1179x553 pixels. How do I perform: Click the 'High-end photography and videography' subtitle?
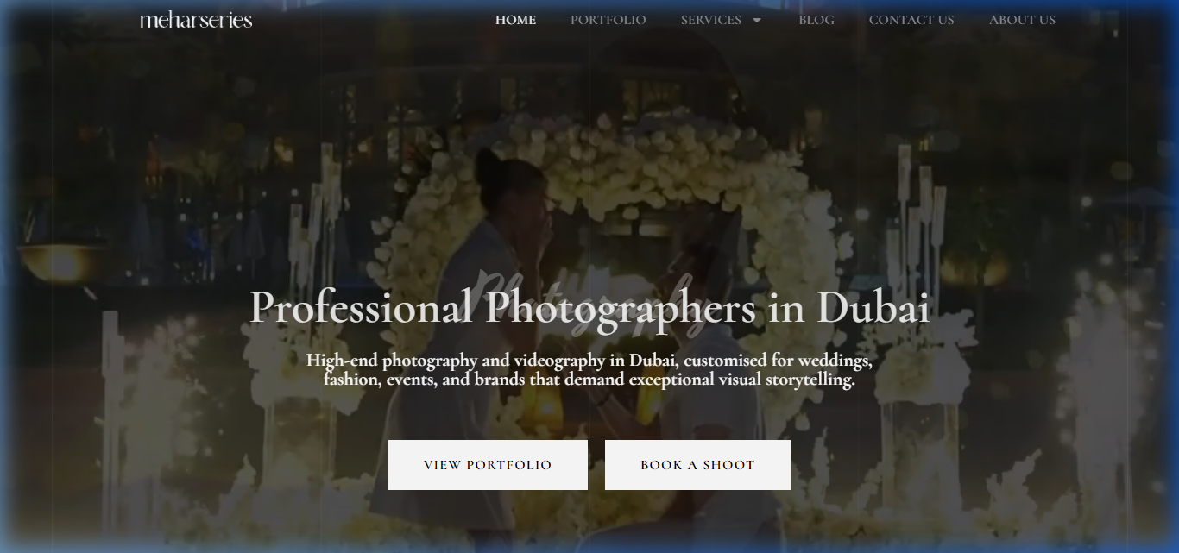click(589, 370)
